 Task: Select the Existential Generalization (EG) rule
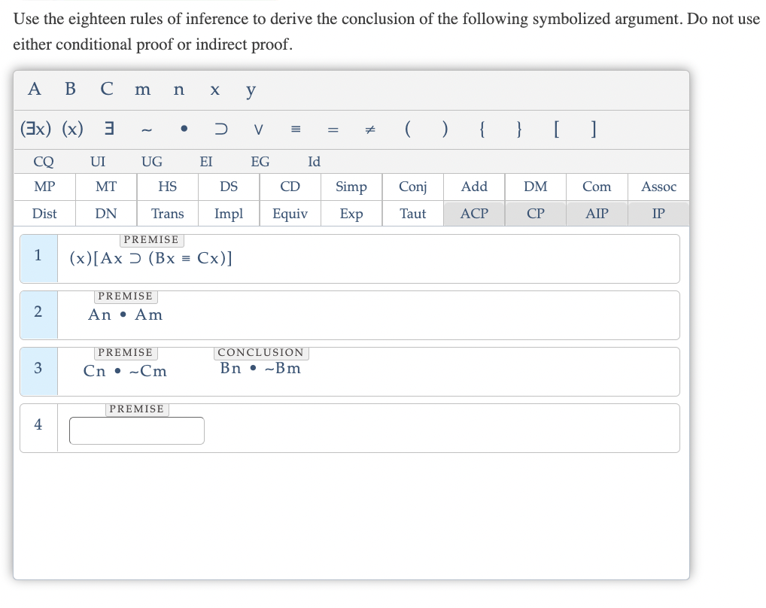coord(260,162)
